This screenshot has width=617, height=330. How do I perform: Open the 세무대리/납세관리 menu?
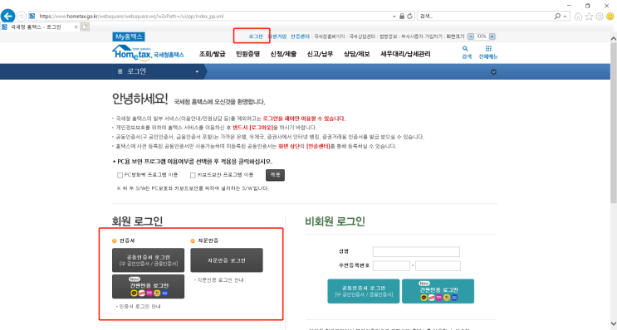coord(405,54)
